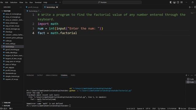Toggle the primary side bar layout icon
The width and height of the screenshot is (196, 110).
tap(171, 2)
